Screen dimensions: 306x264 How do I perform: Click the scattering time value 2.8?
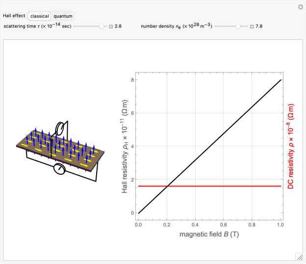pyautogui.click(x=118, y=26)
